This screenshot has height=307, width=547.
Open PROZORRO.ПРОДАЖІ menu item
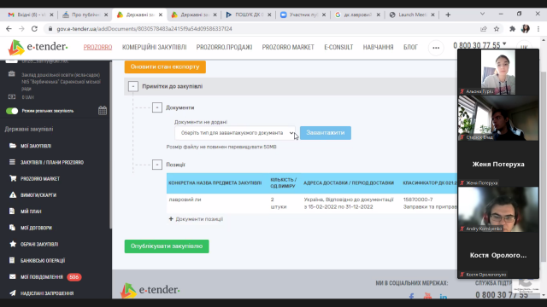click(224, 47)
